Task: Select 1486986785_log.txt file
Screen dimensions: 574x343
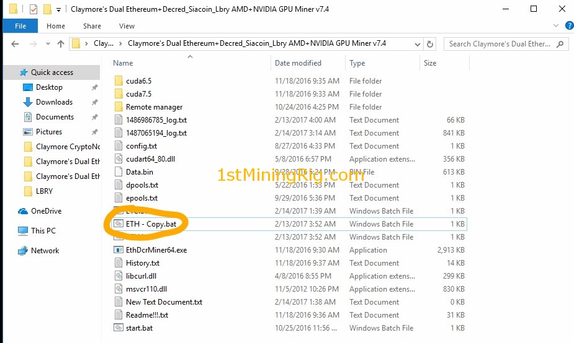Action: [x=156, y=120]
